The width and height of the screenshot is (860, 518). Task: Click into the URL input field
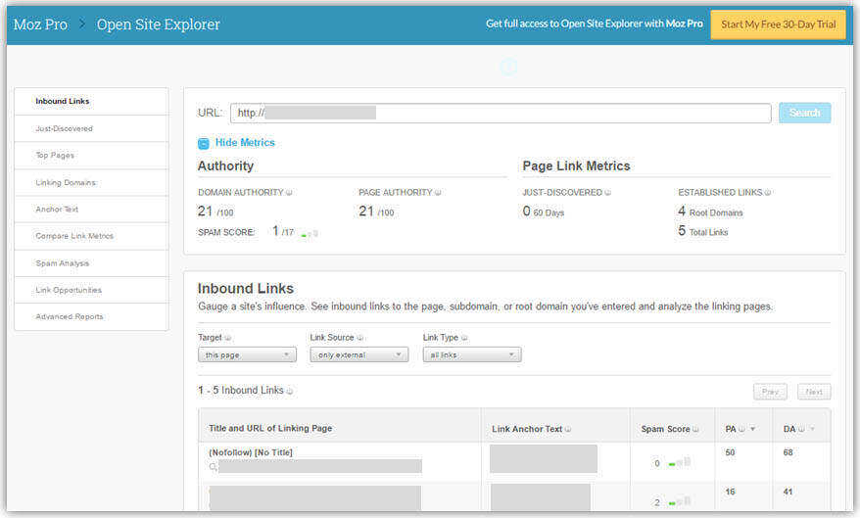click(x=501, y=113)
